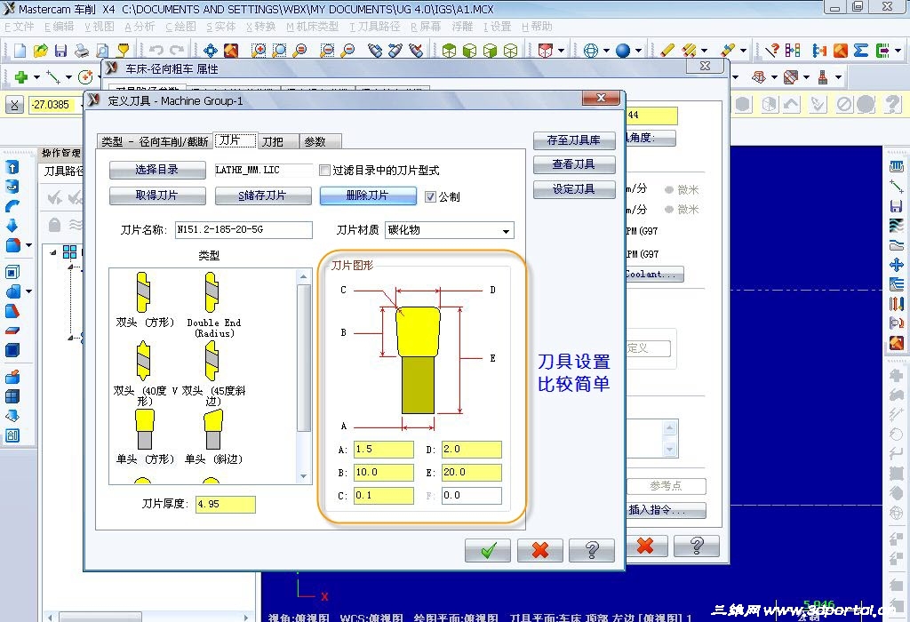Click the first green isometric cube icon

[449, 51]
